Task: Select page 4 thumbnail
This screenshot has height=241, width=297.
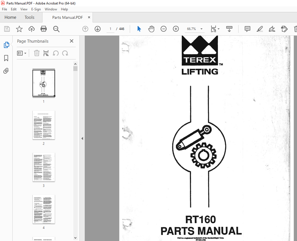Action: (x=44, y=209)
